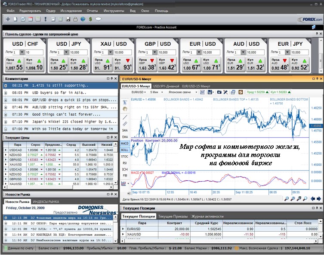Click the amount field on USD CHF tile

[34, 53]
